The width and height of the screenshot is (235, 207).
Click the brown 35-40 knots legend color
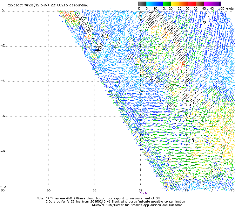point(200,4)
